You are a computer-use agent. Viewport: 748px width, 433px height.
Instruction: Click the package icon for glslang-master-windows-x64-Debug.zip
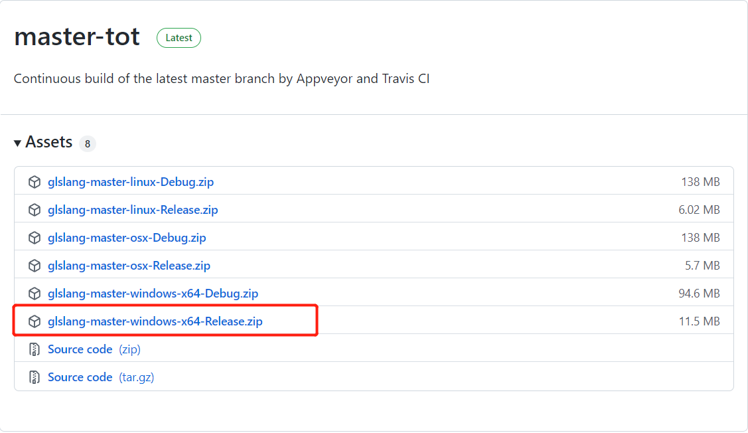(x=34, y=293)
